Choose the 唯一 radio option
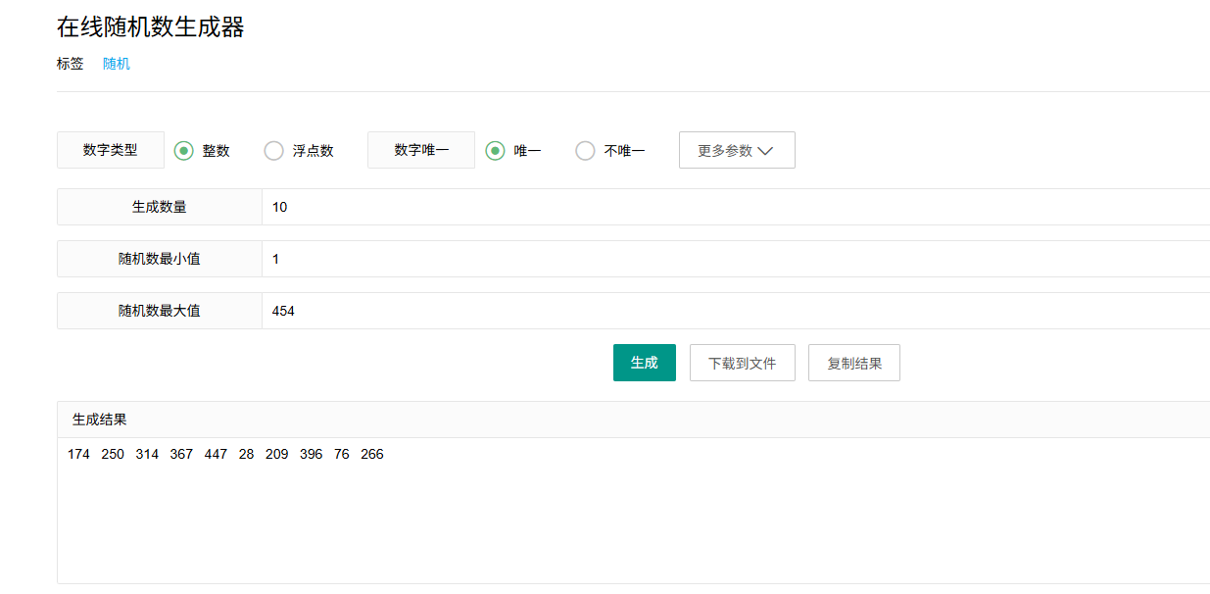This screenshot has width=1210, height=594. (495, 151)
